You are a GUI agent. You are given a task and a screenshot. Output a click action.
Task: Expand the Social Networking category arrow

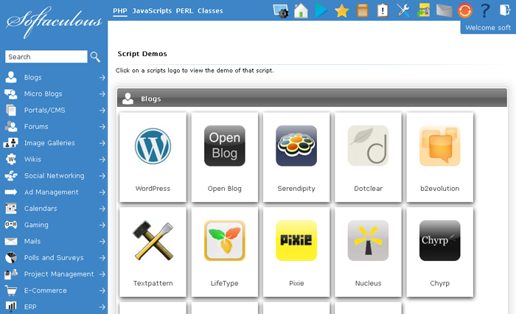click(x=102, y=176)
